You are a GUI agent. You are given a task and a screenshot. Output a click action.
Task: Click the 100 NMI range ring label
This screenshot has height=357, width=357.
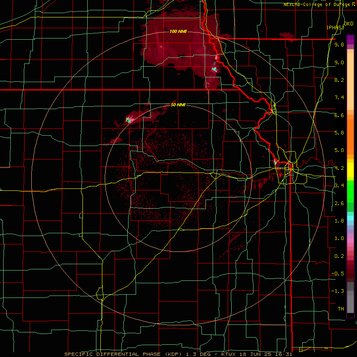(x=178, y=31)
